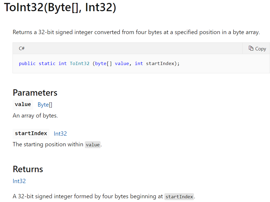Open the Byte[] type link
Image resolution: width=270 pixels, height=202 pixels.
[x=45, y=105]
